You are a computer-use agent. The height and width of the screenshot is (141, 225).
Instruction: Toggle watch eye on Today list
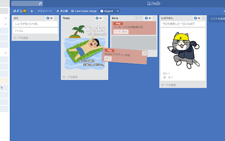101,18
